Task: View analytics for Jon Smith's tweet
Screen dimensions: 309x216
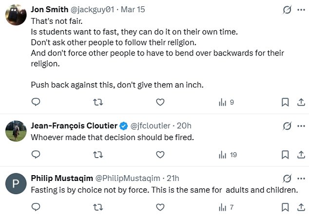Action: coord(226,102)
